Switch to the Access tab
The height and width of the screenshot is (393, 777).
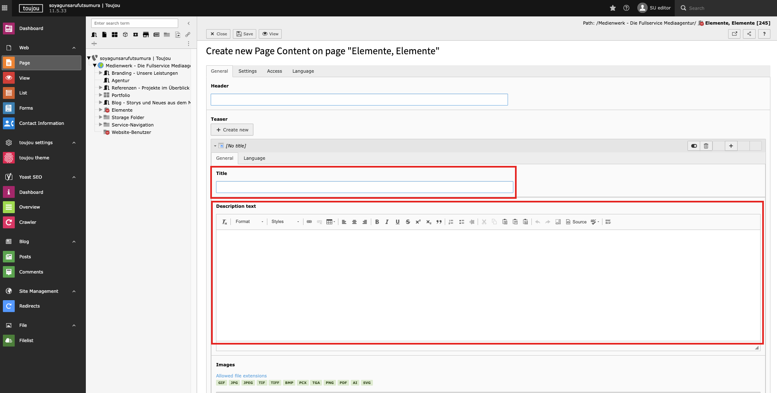274,71
